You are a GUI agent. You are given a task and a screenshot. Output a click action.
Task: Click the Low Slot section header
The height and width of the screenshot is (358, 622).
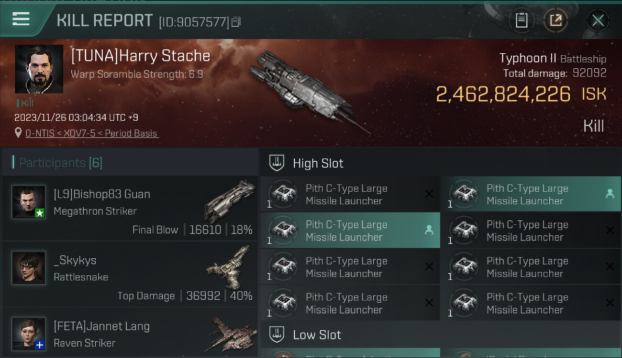point(317,335)
